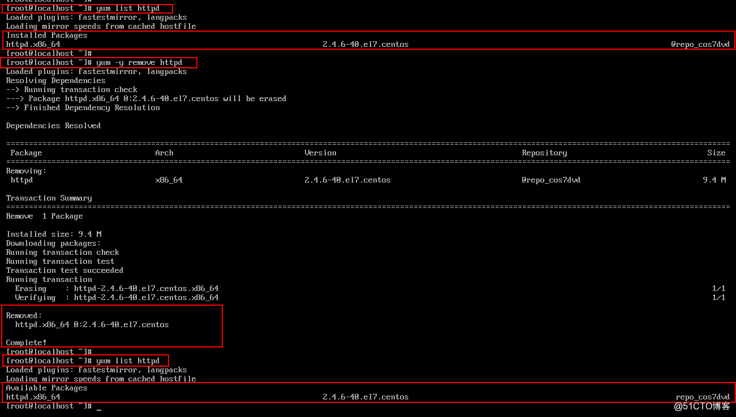Image resolution: width=736 pixels, height=417 pixels.
Task: Click the 'Repository' column header
Action: pyautogui.click(x=544, y=153)
